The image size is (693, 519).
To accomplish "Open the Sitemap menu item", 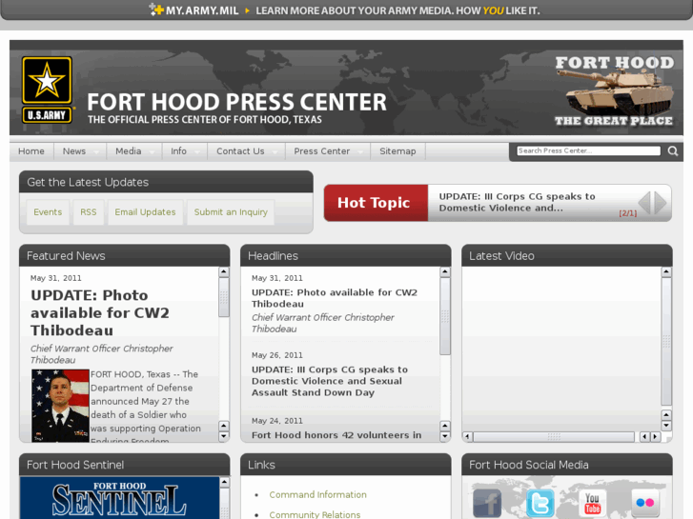I will pos(397,151).
